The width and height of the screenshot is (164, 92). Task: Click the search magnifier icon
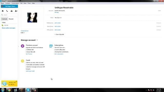(2, 15)
